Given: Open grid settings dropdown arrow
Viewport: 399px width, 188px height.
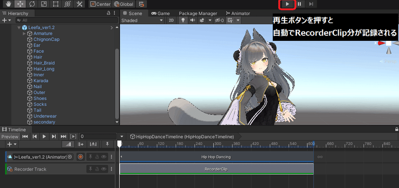Looking at the screenshot, I should click(238, 20).
